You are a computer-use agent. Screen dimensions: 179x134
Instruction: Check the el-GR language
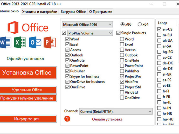[159, 74]
